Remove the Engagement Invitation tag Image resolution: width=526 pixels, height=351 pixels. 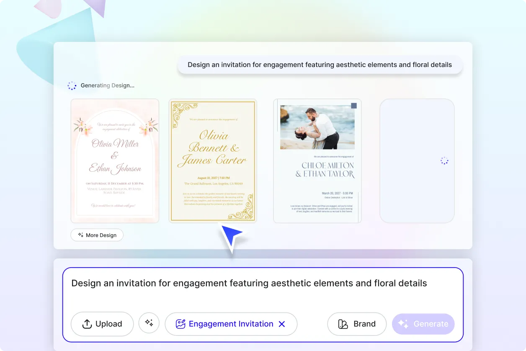click(x=282, y=323)
